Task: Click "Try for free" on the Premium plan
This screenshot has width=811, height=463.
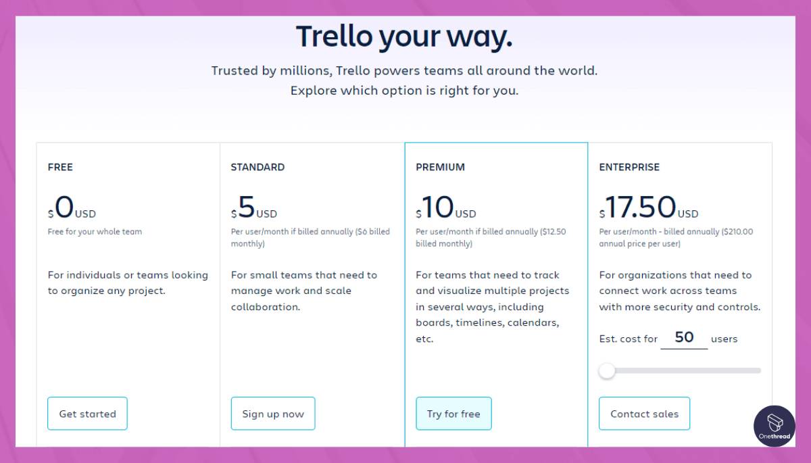Action: [453, 413]
